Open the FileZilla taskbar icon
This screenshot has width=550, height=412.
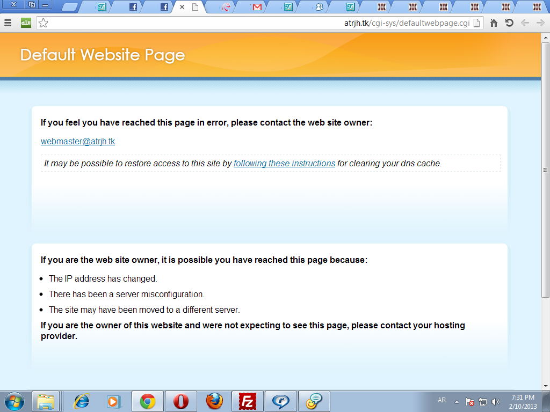pos(247,401)
